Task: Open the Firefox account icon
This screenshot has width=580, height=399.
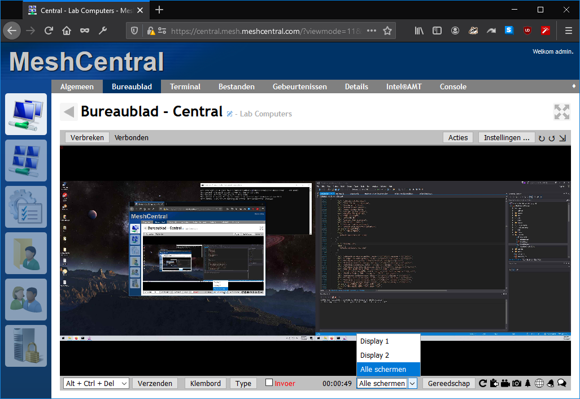Action: pyautogui.click(x=455, y=31)
